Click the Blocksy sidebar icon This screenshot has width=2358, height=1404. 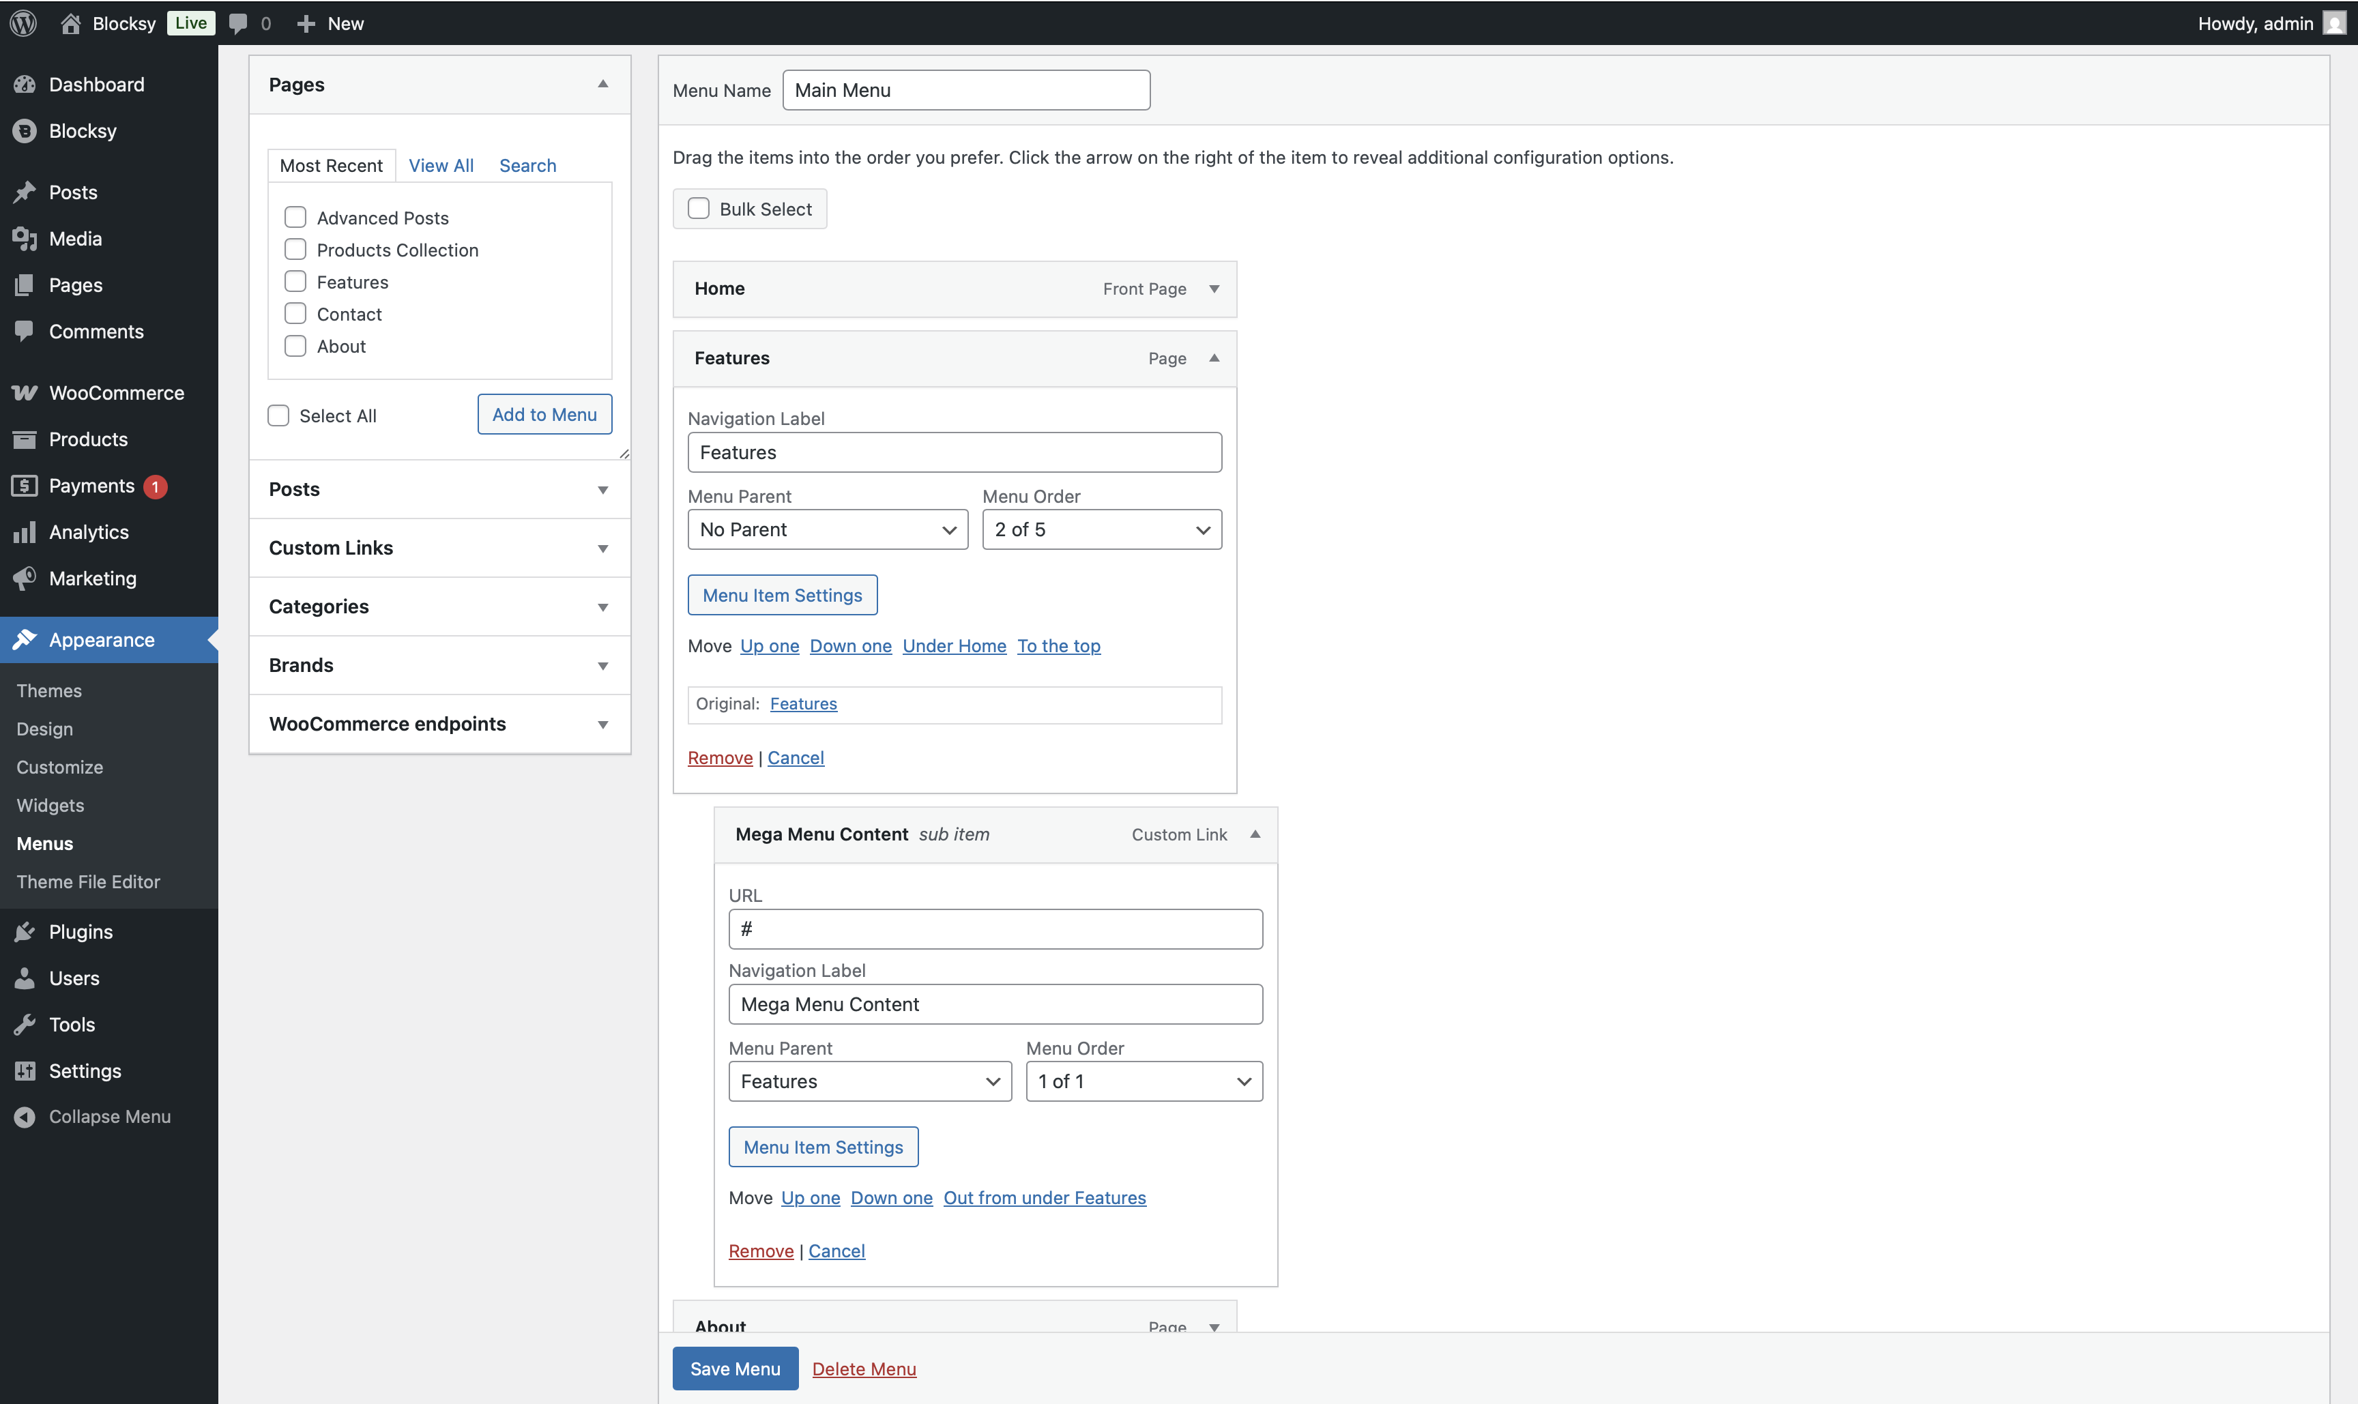(25, 130)
